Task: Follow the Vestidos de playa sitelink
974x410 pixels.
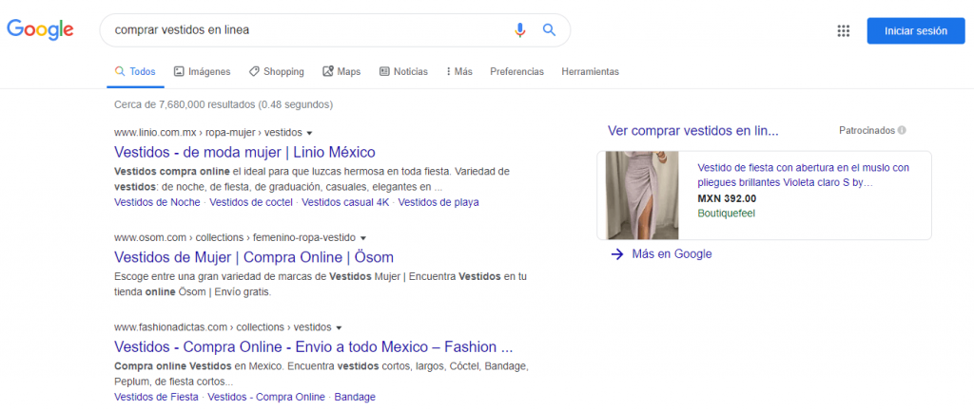Action: (438, 202)
